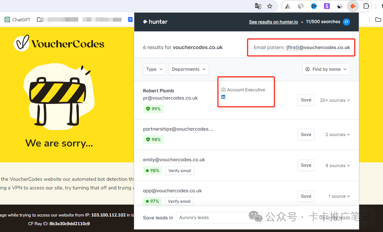The height and width of the screenshot is (232, 383).
Task: Click the {first} email pattern text
Action: coord(292,48)
